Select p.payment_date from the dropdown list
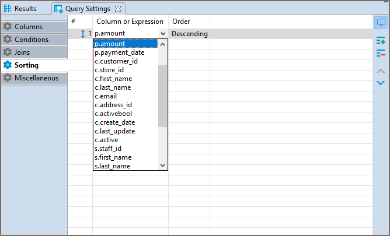The height and width of the screenshot is (236, 390). coord(120,52)
